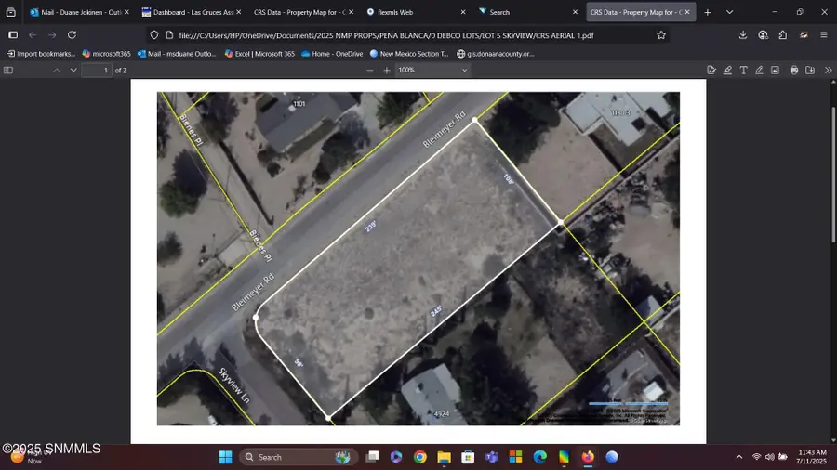
Task: Bookmark this page with star
Action: [661, 35]
